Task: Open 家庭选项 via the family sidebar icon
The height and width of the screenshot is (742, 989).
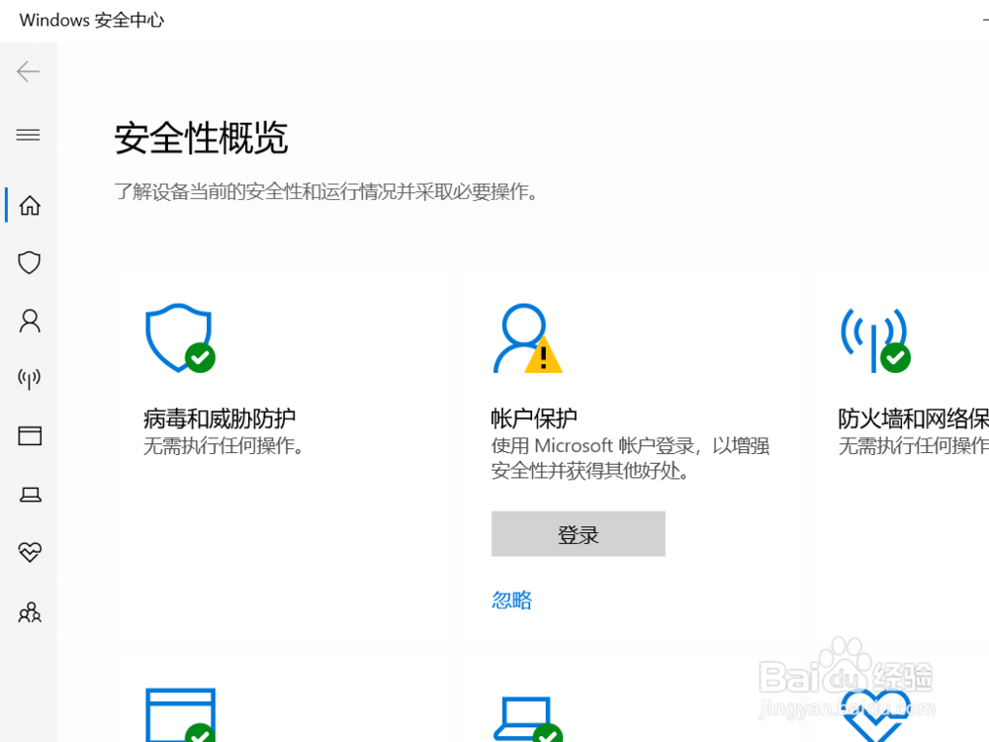Action: [x=29, y=612]
